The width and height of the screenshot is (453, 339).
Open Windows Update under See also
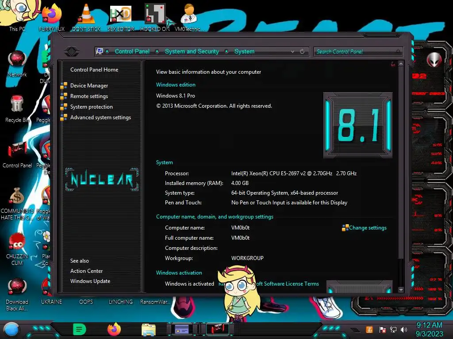(90, 281)
